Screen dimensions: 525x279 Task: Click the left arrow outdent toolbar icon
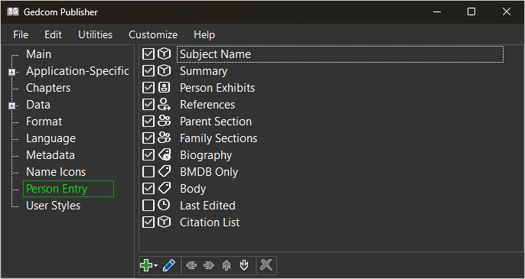[x=191, y=265]
